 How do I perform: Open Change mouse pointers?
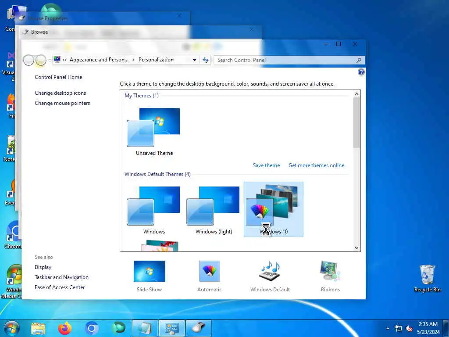tap(62, 103)
